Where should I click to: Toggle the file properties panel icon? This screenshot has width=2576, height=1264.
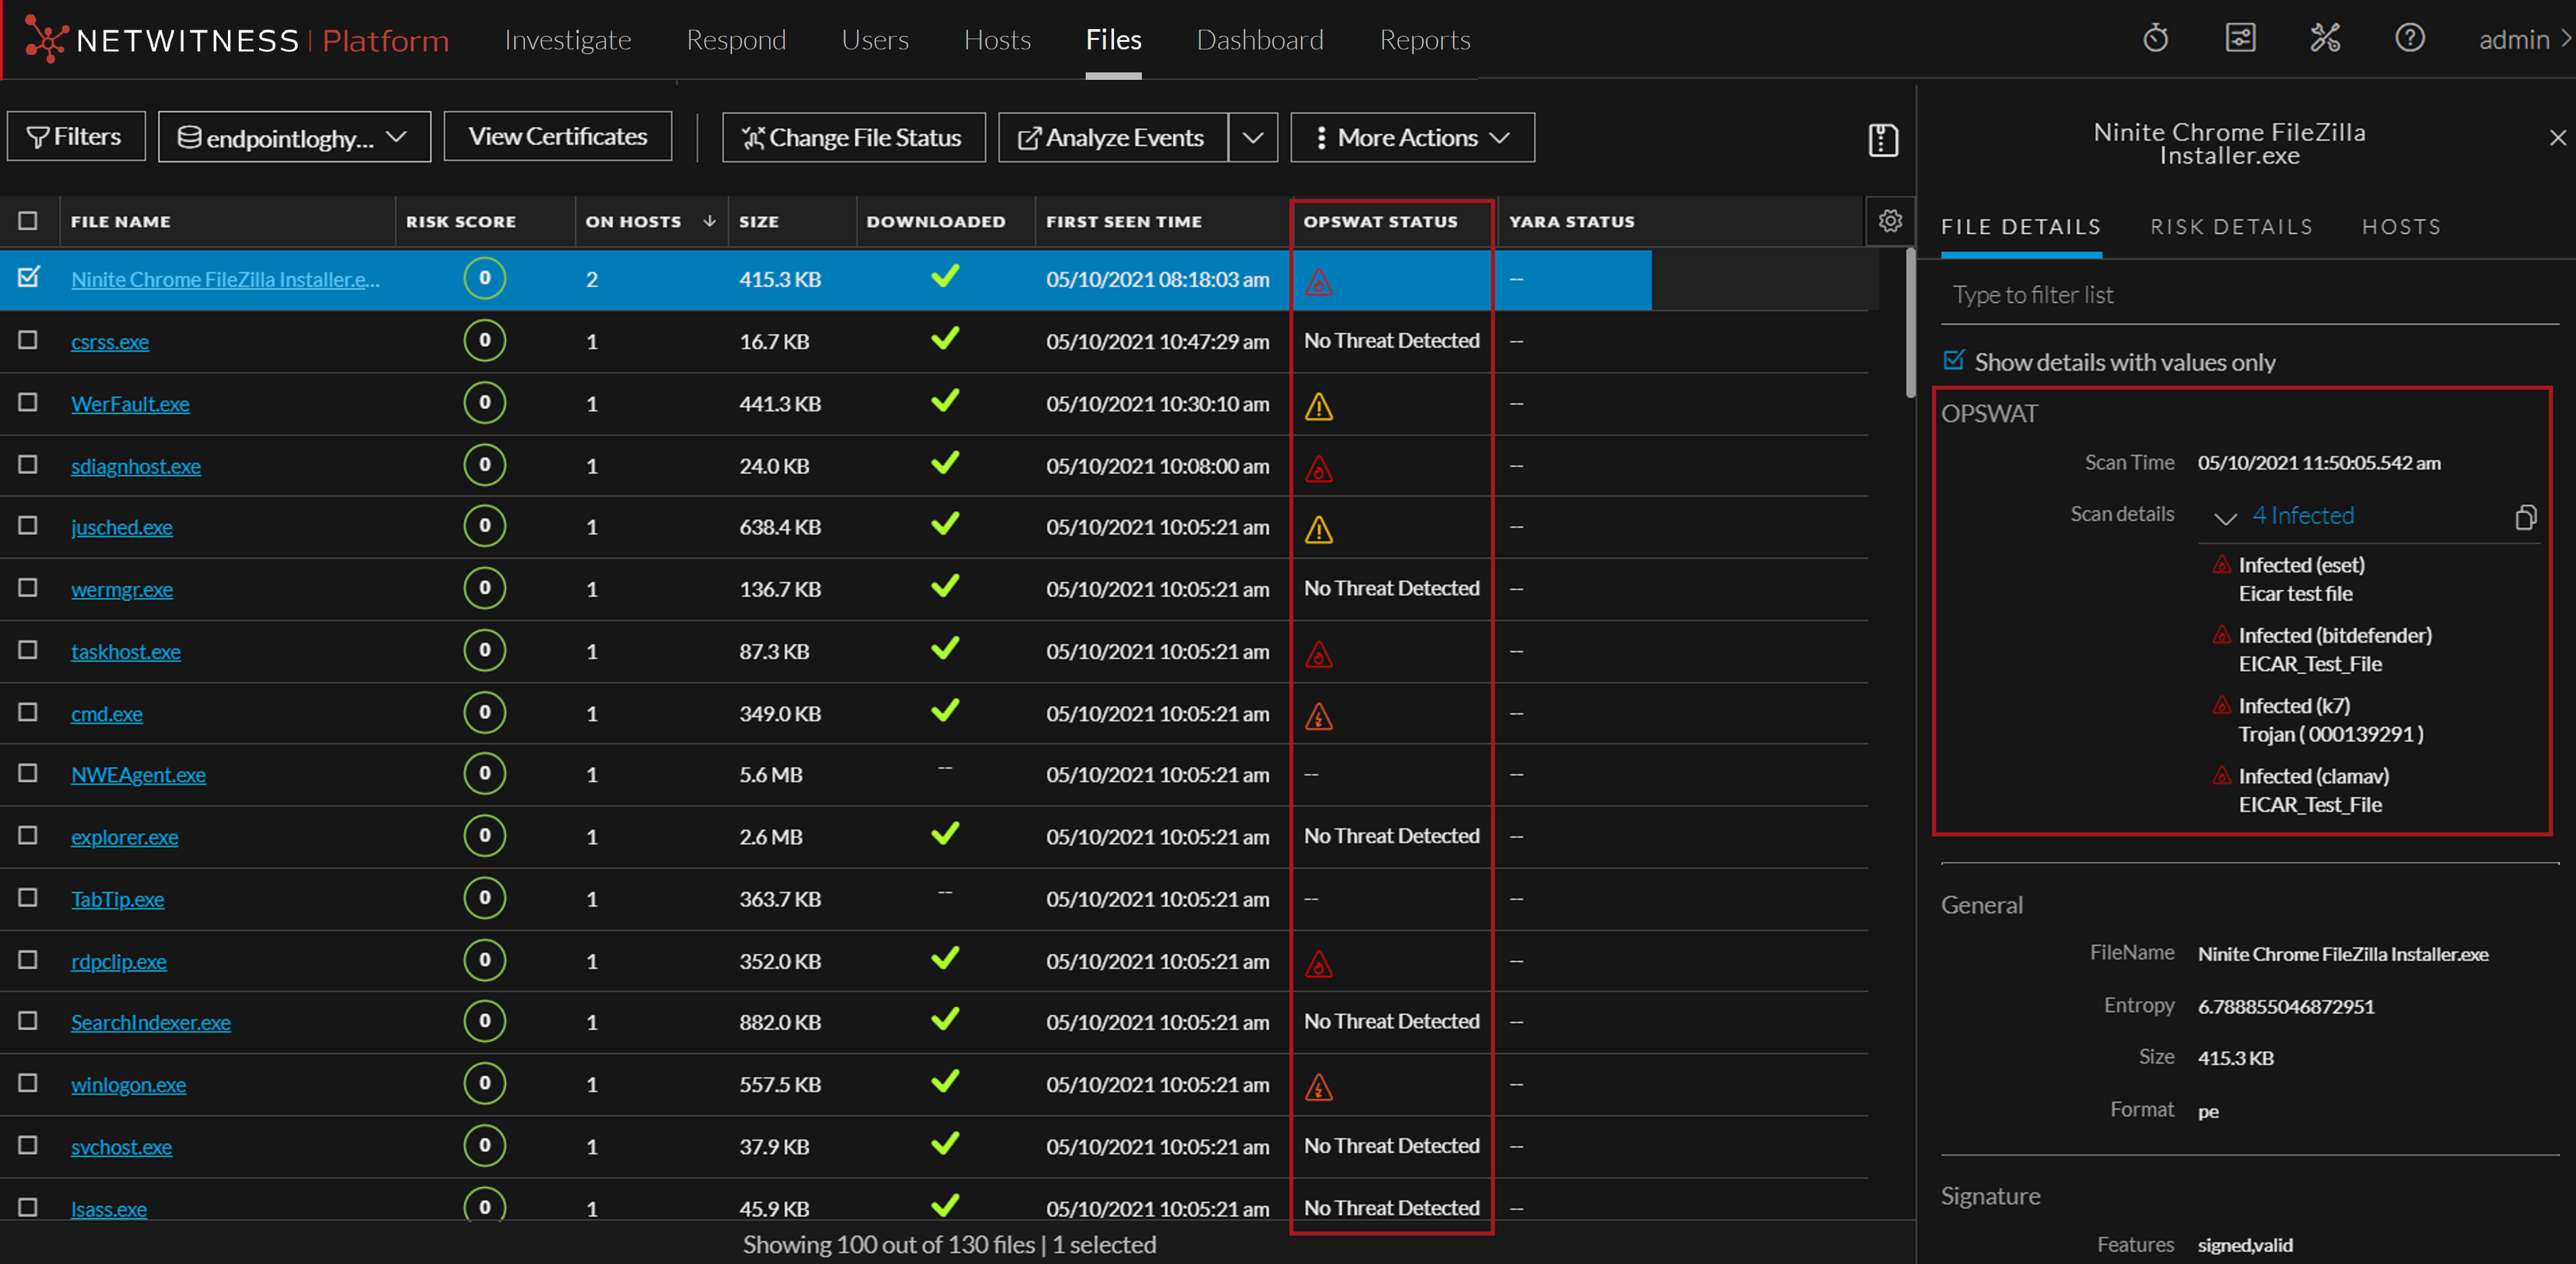pyautogui.click(x=1882, y=139)
